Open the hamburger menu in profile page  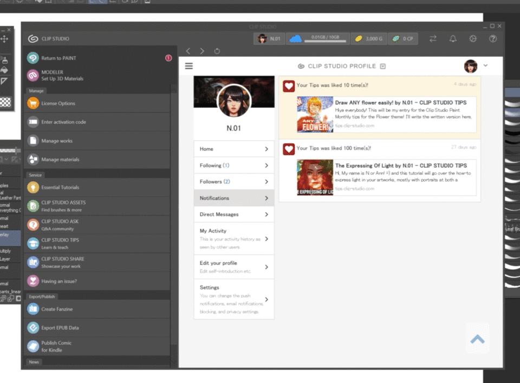coord(188,66)
